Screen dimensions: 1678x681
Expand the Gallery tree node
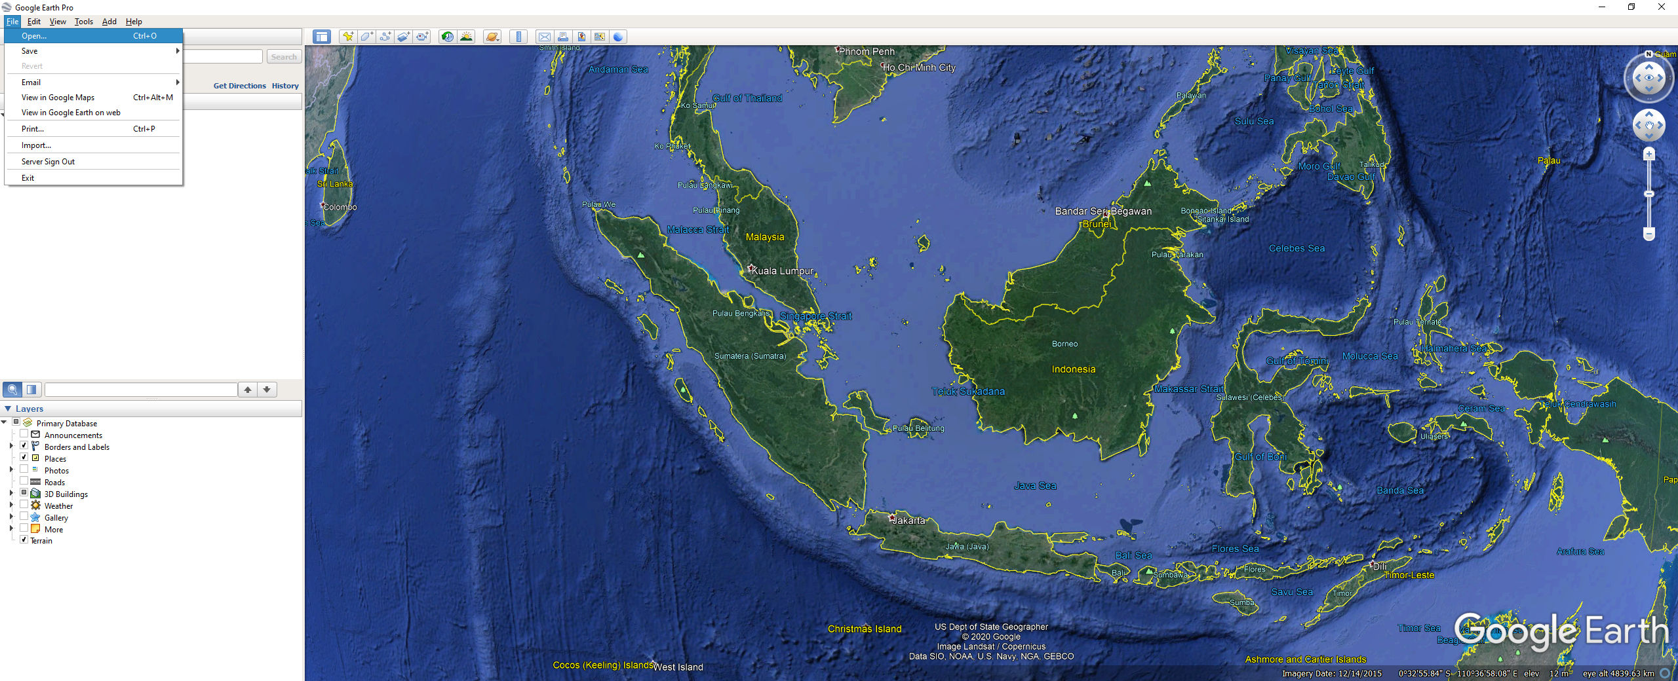(11, 517)
